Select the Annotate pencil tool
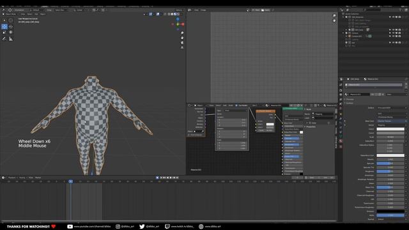The width and height of the screenshot is (409, 230). [4, 39]
